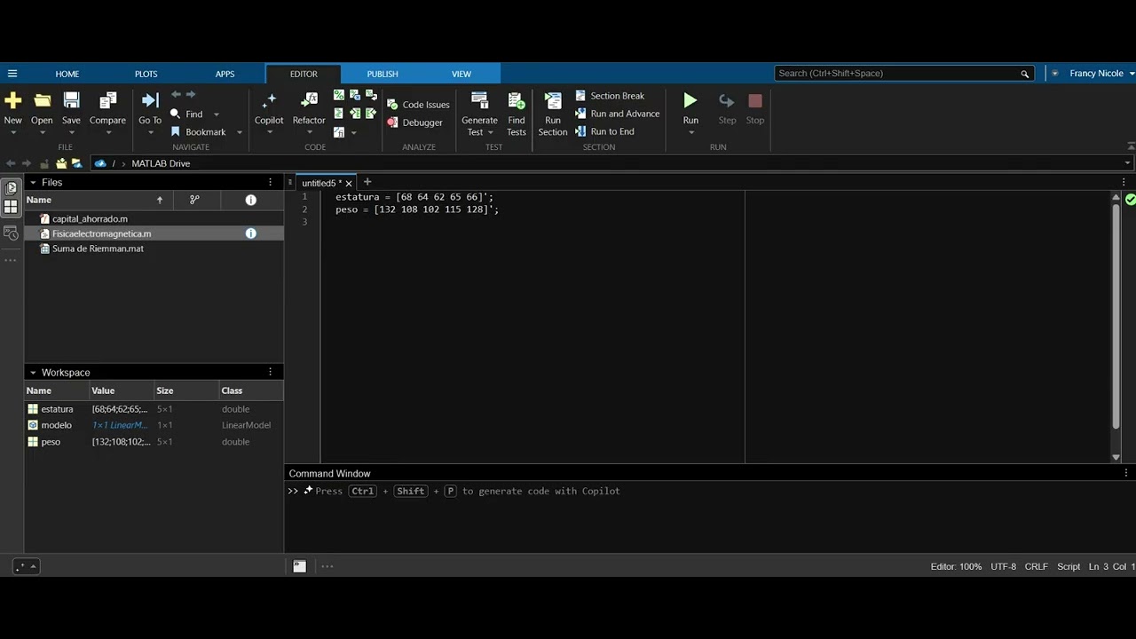1136x639 pixels.
Task: Switch to the HOME tab
Action: (x=67, y=74)
